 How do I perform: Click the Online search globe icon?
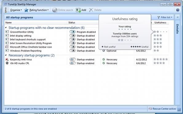pyautogui.click(x=55, y=10)
